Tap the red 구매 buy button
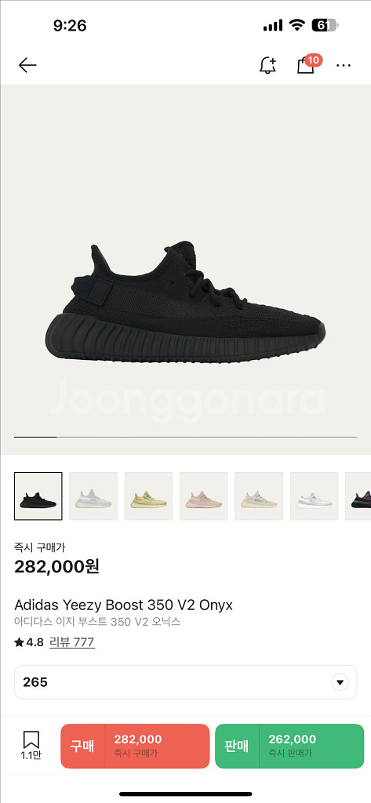Image resolution: width=371 pixels, height=803 pixels. (x=135, y=747)
